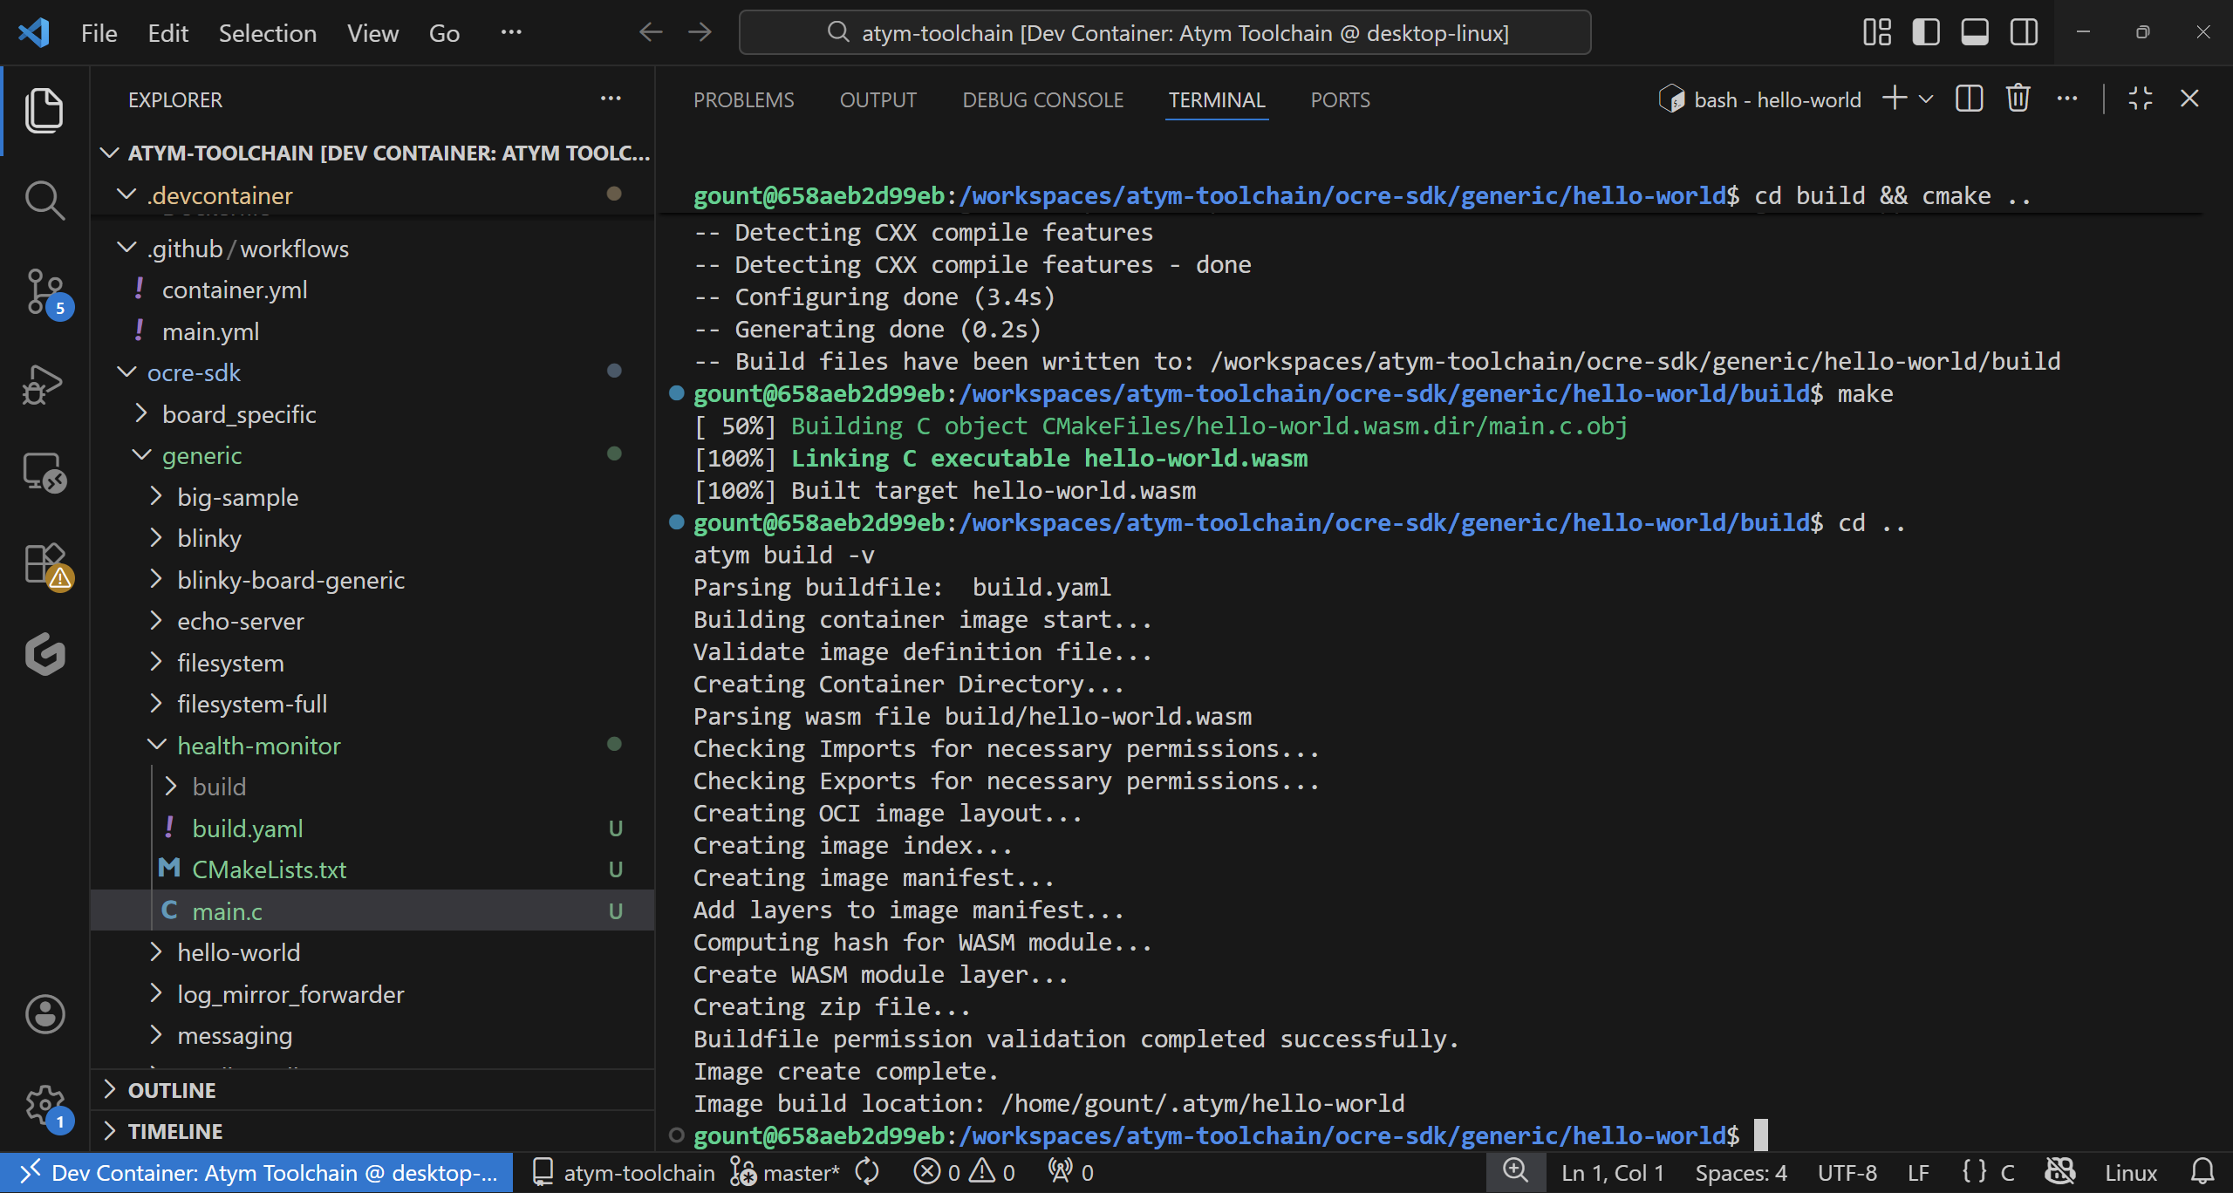Open the terminal profile dropdown
Image resolution: width=2233 pixels, height=1193 pixels.
pos(1928,99)
